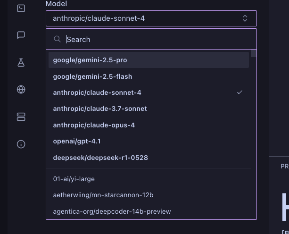Click the checkmark beside claude-sonnet-4
Screen dimensions: 289x234
pyautogui.click(x=239, y=92)
